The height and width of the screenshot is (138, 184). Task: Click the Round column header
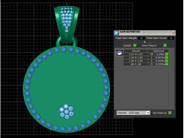tap(136, 51)
